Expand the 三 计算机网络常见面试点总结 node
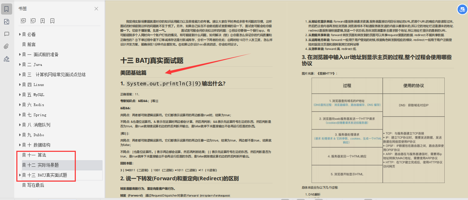This screenshot has height=200, width=468. tap(20, 75)
